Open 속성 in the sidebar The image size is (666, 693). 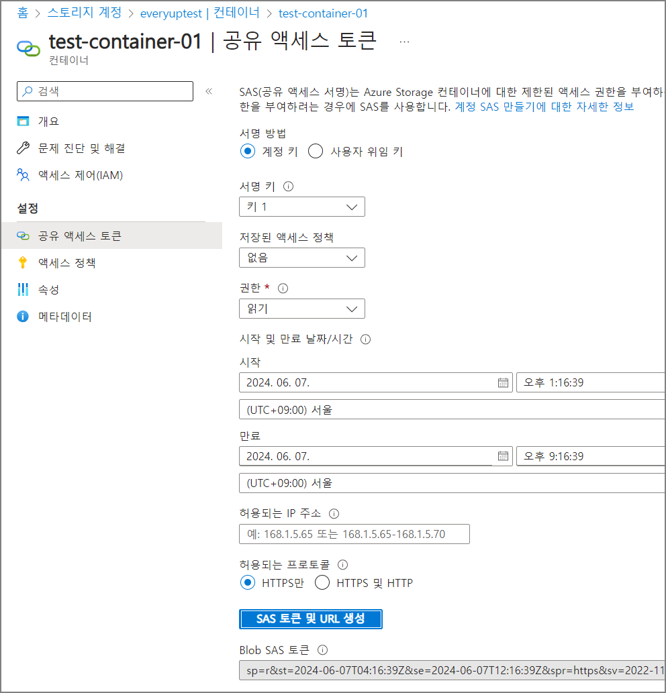48,290
